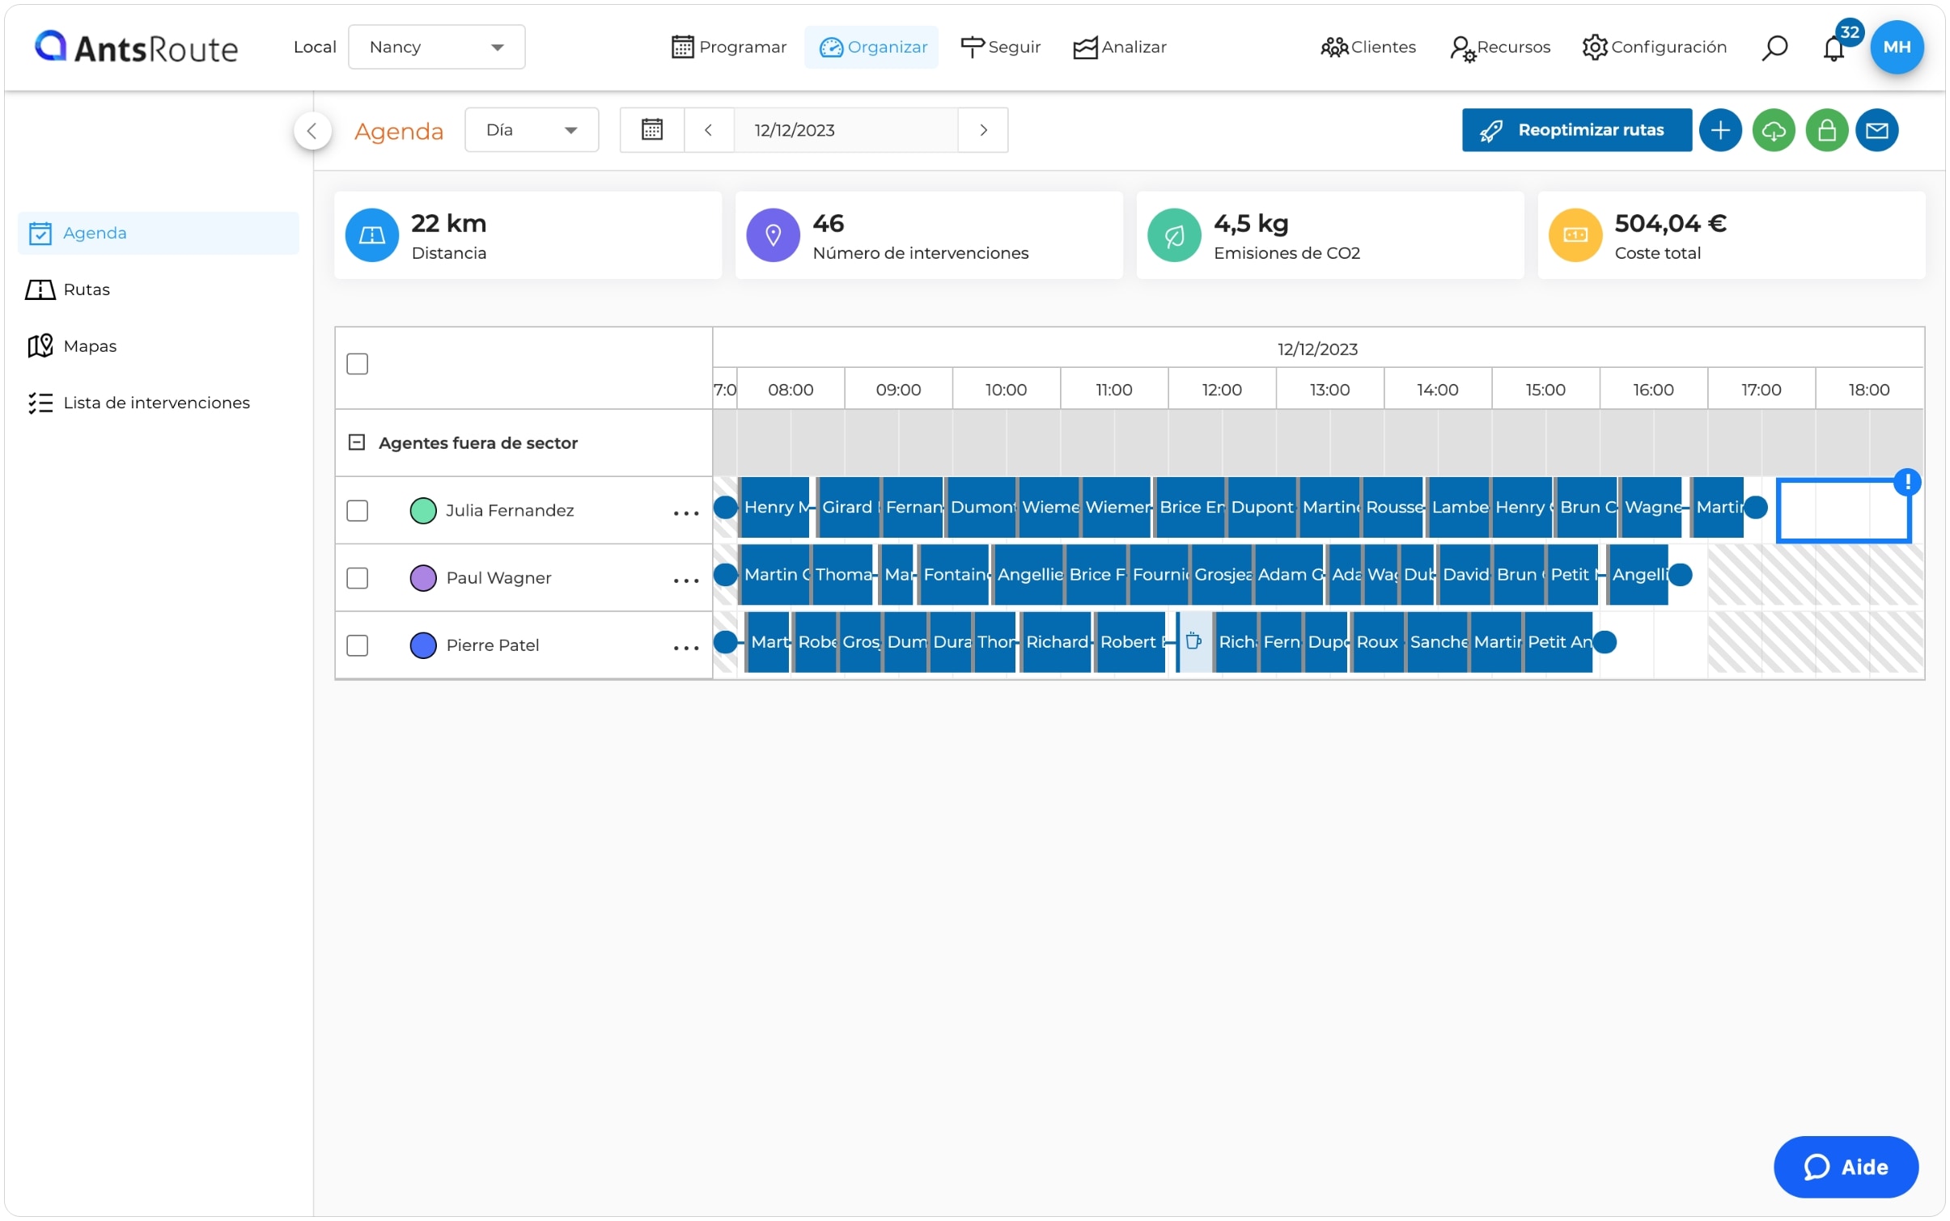This screenshot has width=1950, height=1221.
Task: Click the CO2 emissions leaf icon
Action: pyautogui.click(x=1174, y=235)
